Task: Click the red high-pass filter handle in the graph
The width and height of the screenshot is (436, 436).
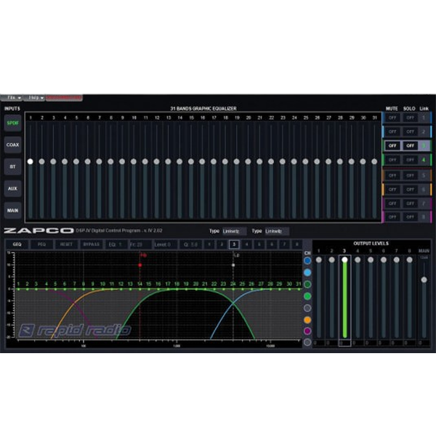Action: [140, 265]
